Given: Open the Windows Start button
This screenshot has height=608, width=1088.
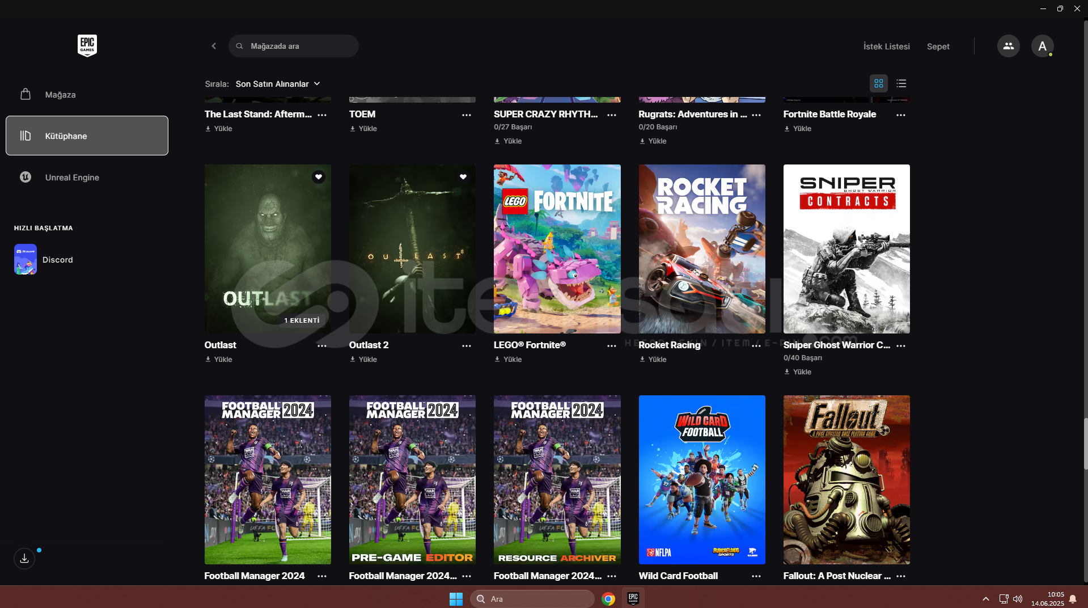Looking at the screenshot, I should [456, 599].
